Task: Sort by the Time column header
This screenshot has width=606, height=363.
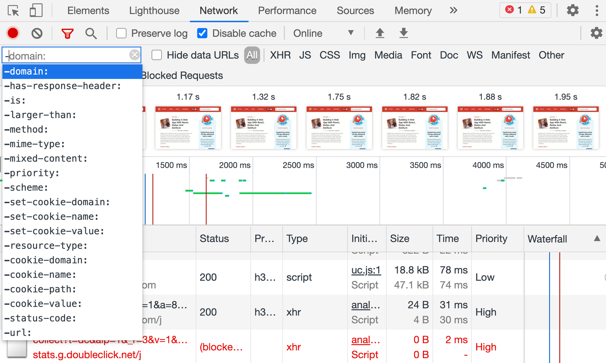Action: pos(452,239)
